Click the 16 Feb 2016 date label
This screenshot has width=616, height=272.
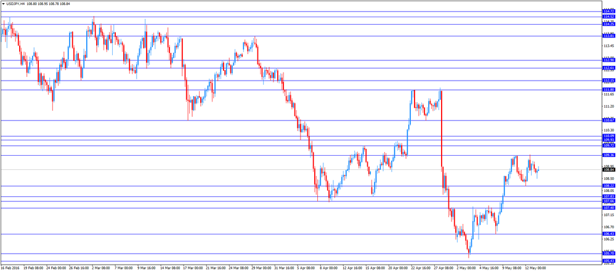[10, 268]
